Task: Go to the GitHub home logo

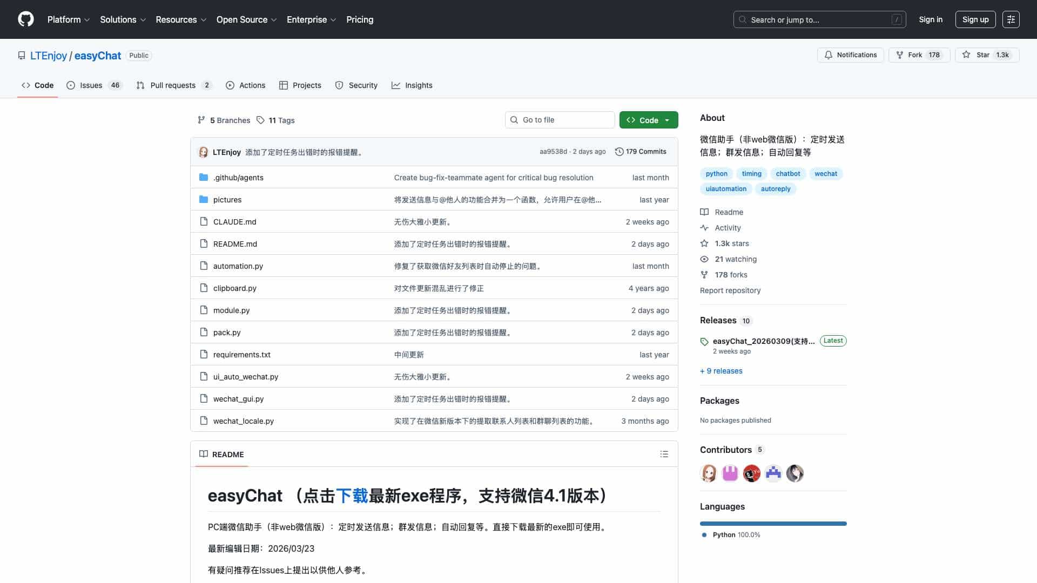Action: click(x=26, y=19)
